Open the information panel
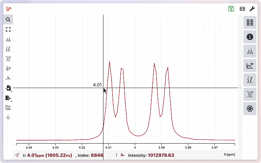Screen dimensions: 261x163 pos(250,37)
